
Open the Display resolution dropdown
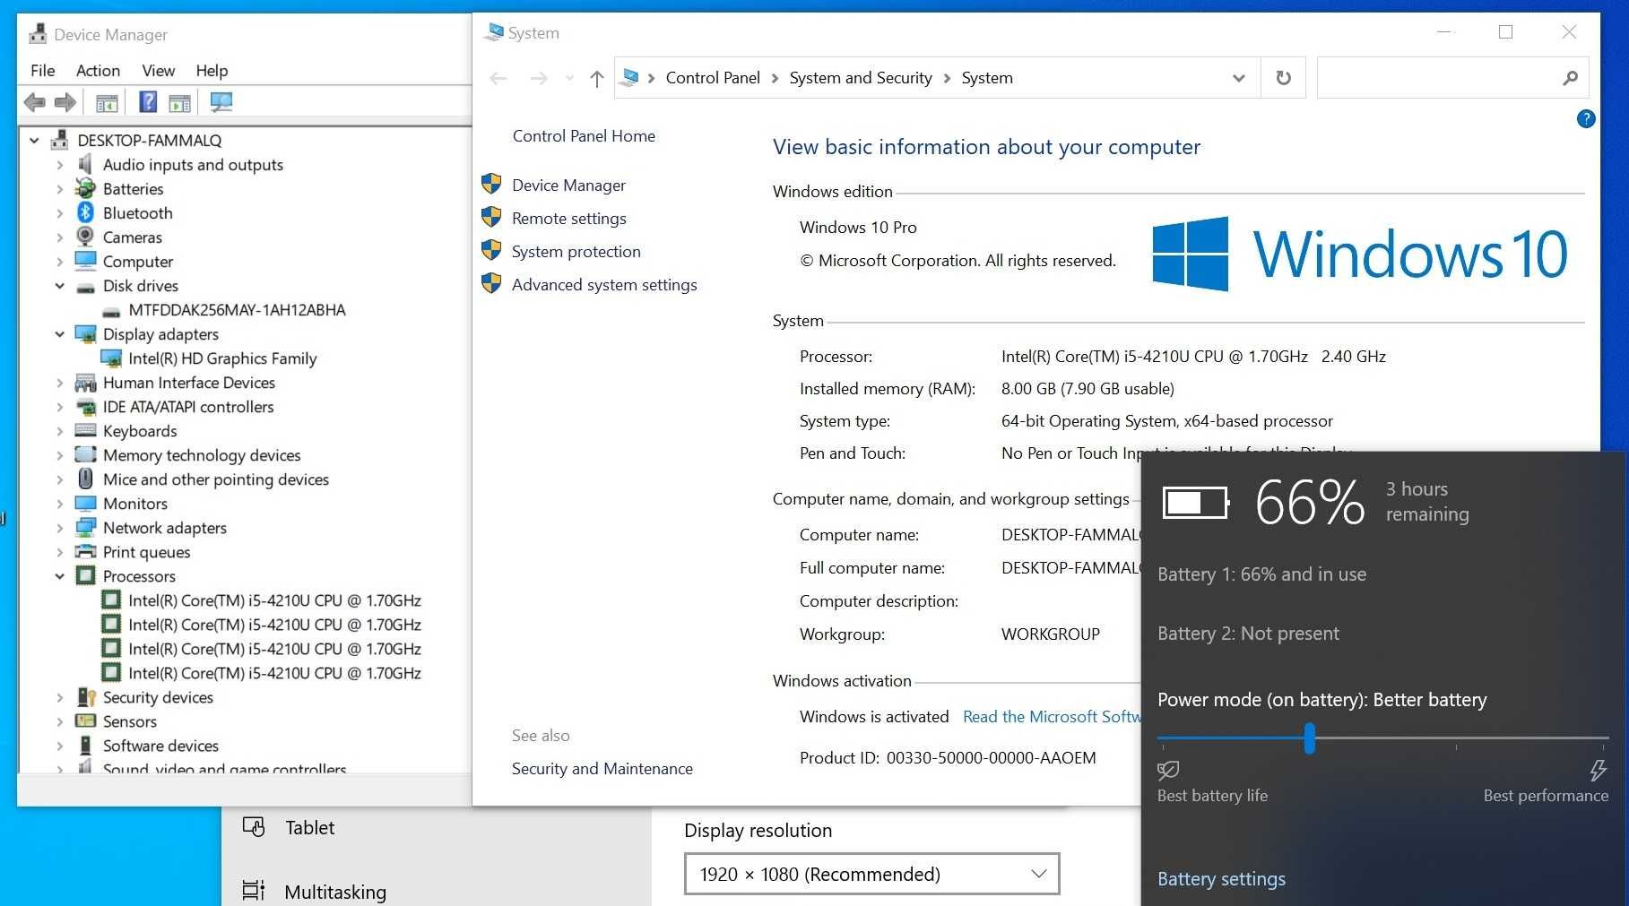[871, 874]
